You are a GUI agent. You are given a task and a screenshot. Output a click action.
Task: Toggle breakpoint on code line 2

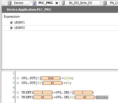pos(18,78)
